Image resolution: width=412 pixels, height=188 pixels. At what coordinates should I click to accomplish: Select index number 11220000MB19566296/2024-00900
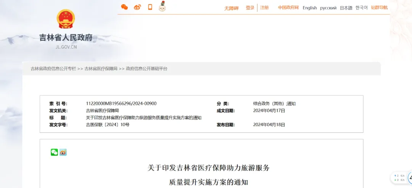(x=121, y=104)
